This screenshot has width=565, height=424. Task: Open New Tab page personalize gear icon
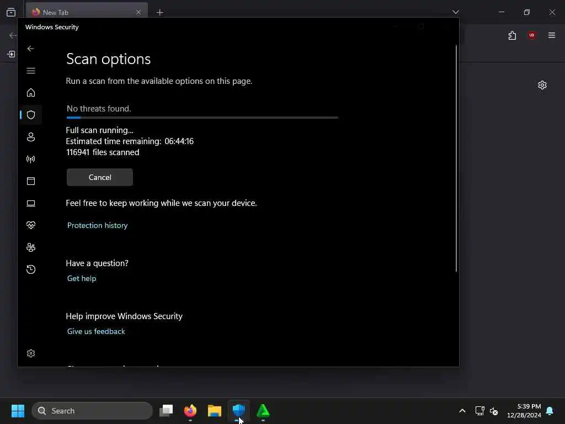(542, 85)
